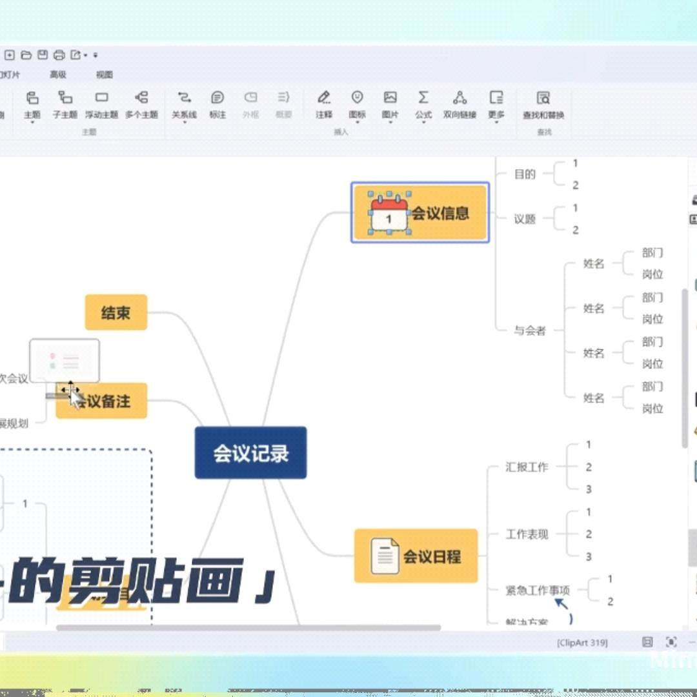This screenshot has width=697, height=697.
Task: Click the 紧急工作事项 subtopic
Action: (538, 591)
